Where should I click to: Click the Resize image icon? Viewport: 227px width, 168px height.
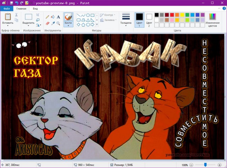tap(38, 20)
